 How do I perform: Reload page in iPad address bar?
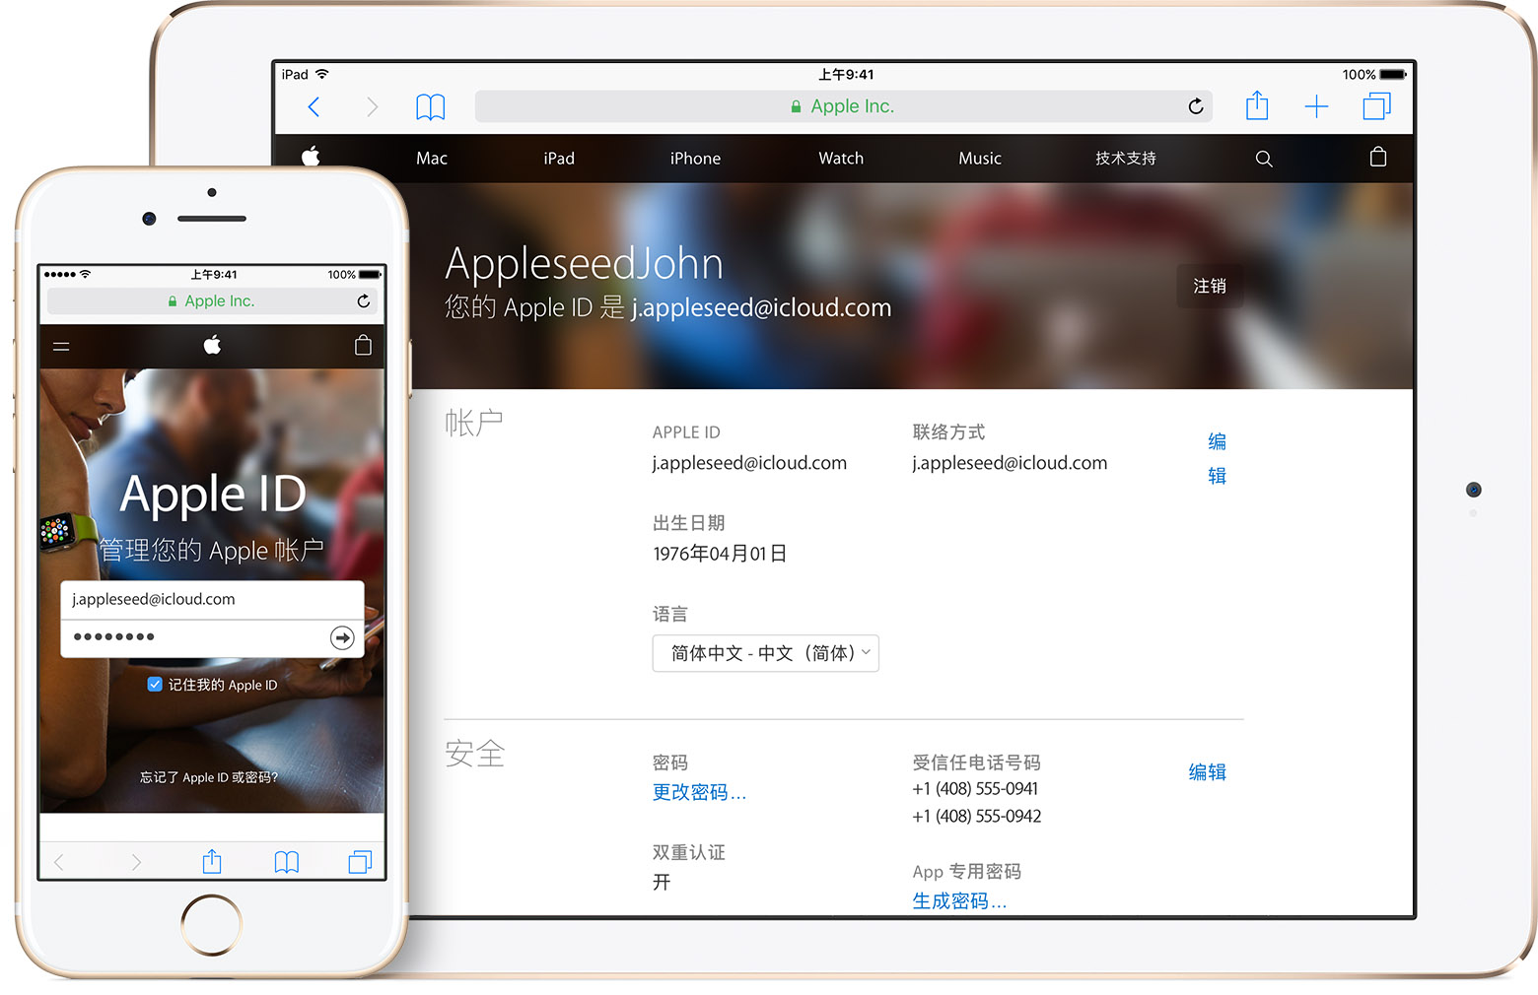(x=1195, y=106)
